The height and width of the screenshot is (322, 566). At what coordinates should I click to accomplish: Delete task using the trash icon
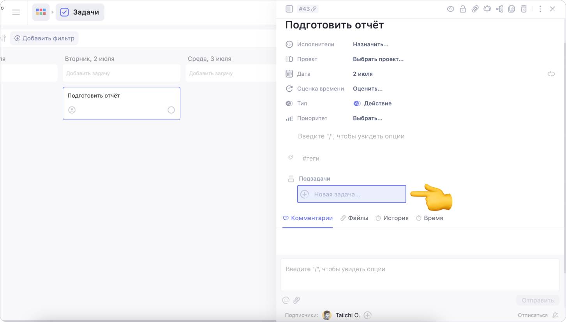(524, 9)
